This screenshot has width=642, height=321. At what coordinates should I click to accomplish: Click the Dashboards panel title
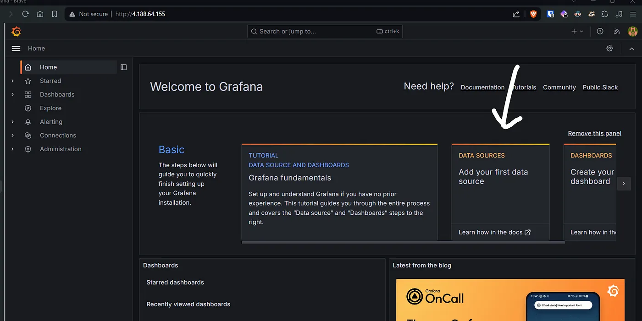160,266
